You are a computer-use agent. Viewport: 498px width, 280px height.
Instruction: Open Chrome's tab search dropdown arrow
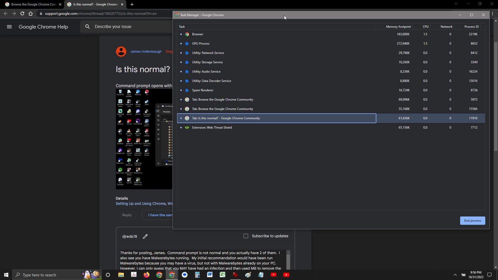456,4
